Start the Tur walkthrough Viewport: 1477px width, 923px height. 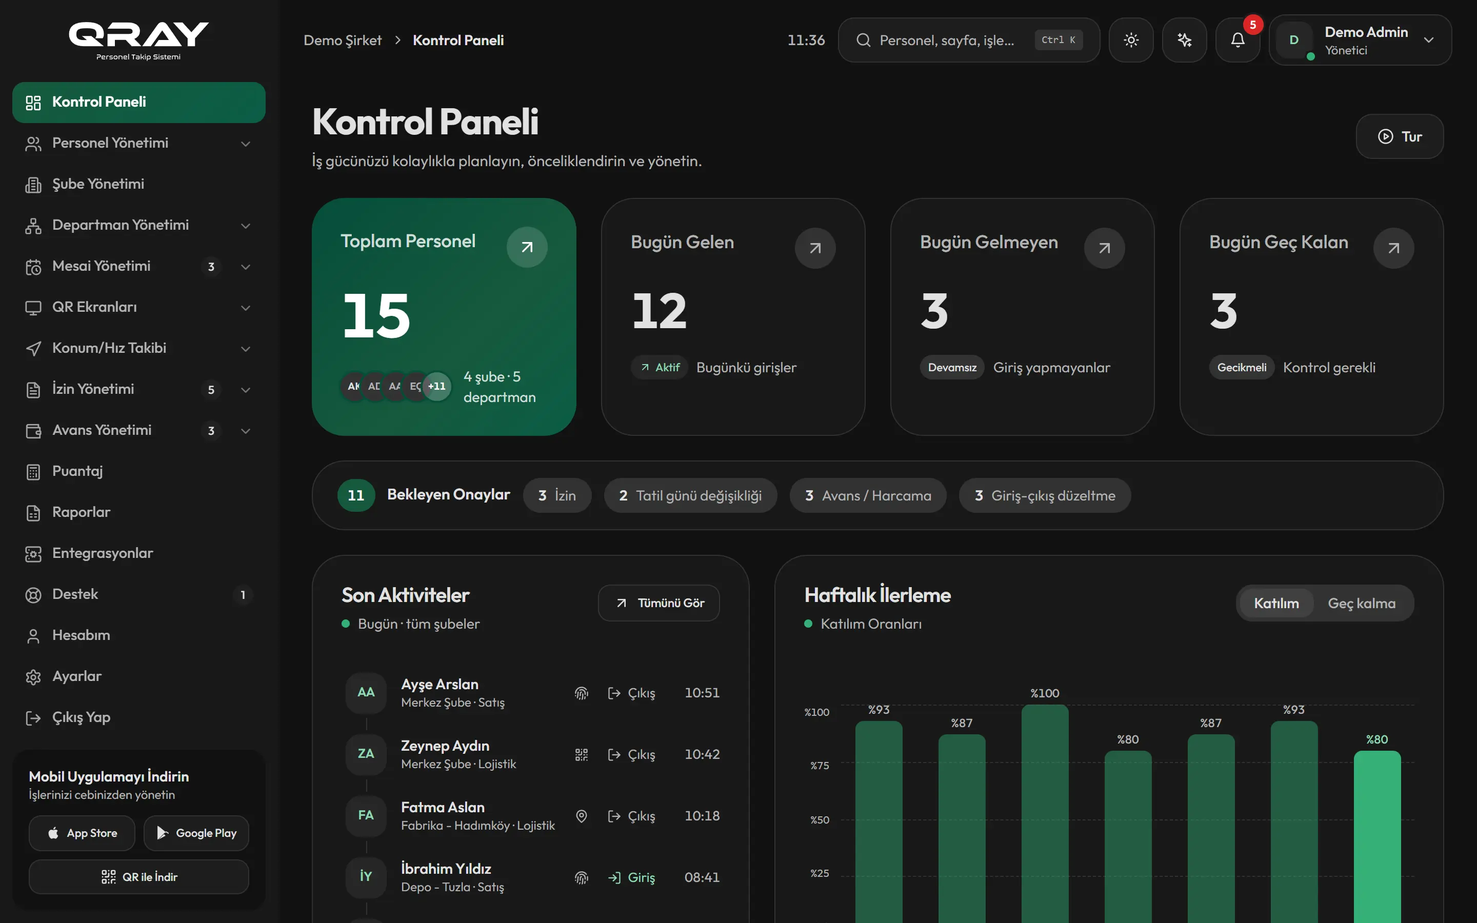1400,136
